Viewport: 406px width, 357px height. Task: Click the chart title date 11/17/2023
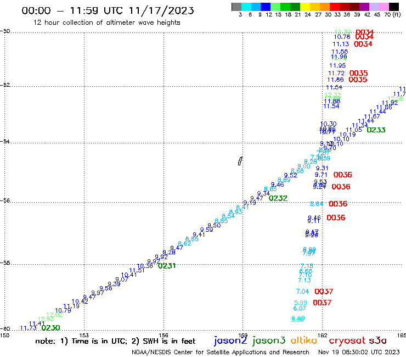(161, 10)
